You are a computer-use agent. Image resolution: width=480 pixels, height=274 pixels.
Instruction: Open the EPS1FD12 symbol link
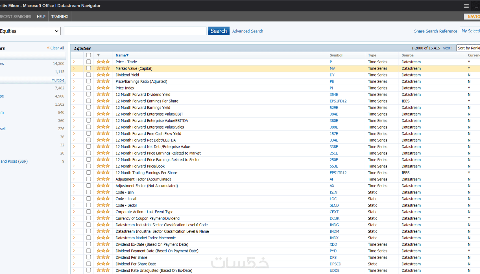[338, 101]
